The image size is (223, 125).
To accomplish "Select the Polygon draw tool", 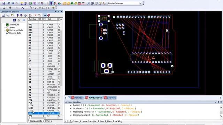I will 40,8.
